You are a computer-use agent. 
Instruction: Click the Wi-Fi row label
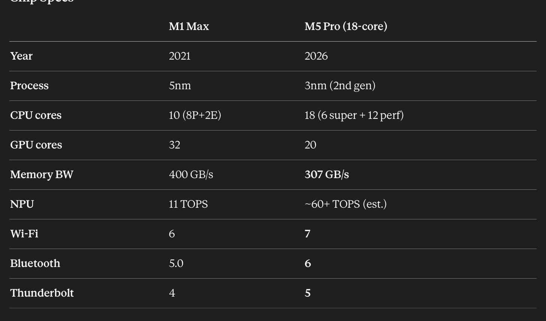(x=24, y=234)
